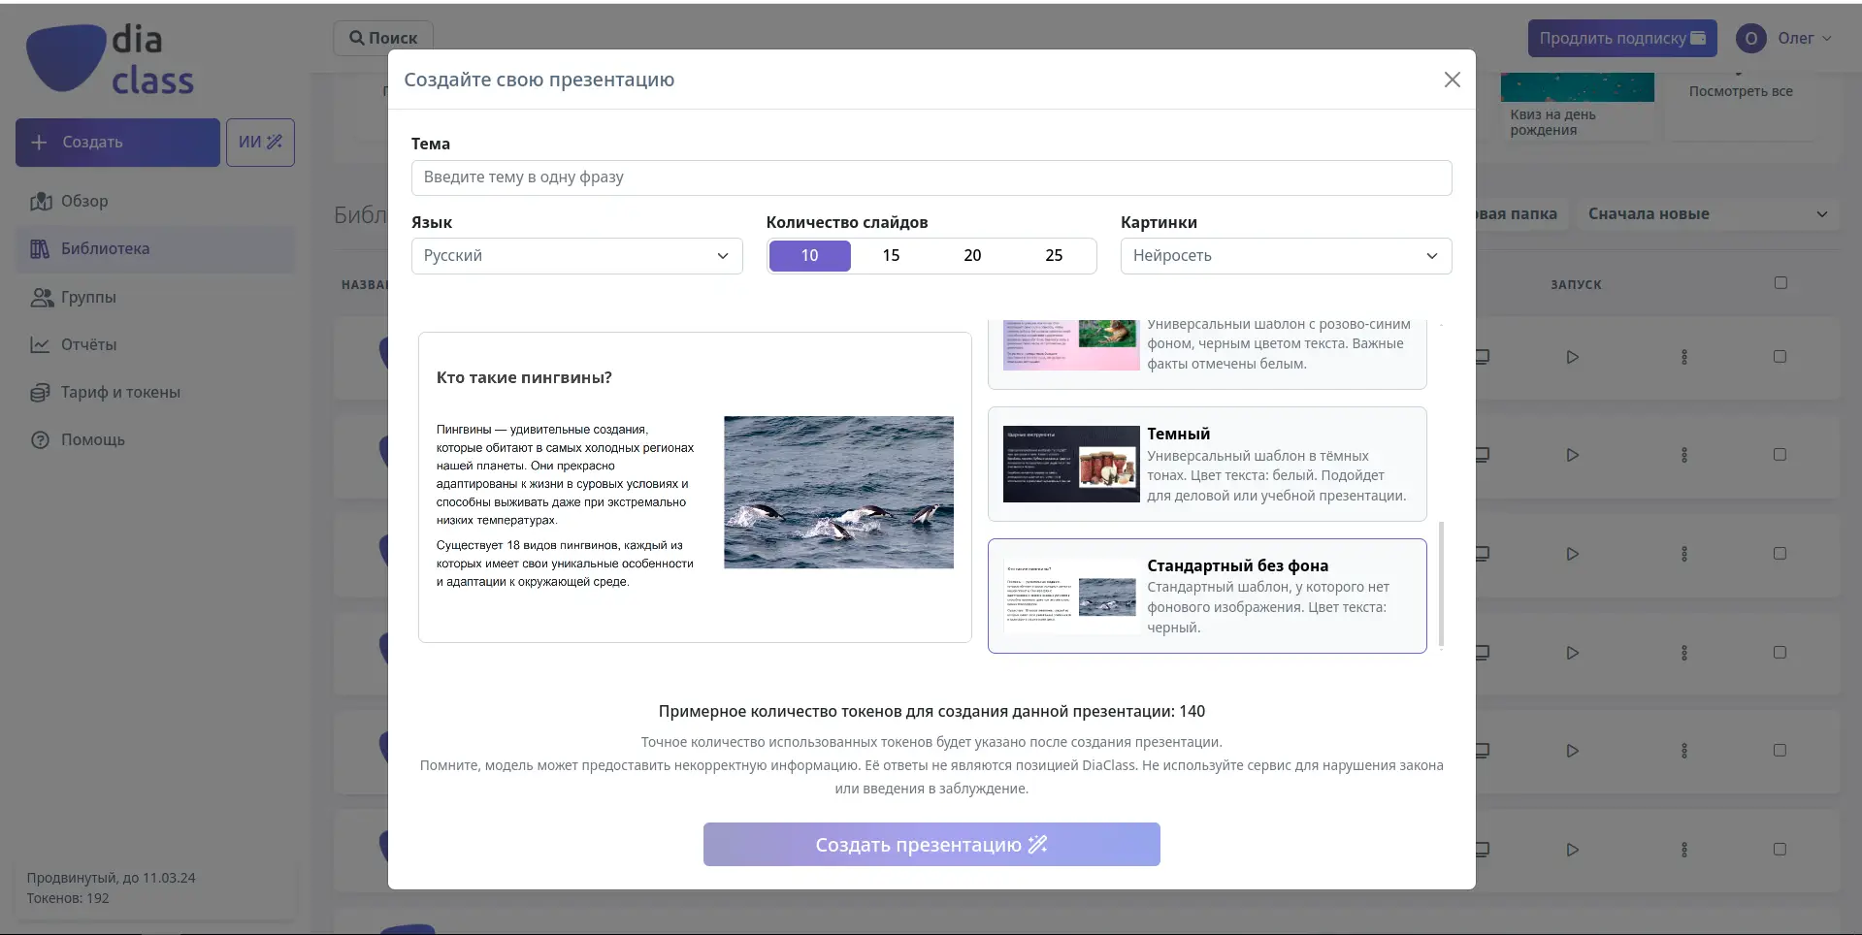Open Сначала новые sort dropdown
1862x935 pixels.
click(x=1708, y=214)
